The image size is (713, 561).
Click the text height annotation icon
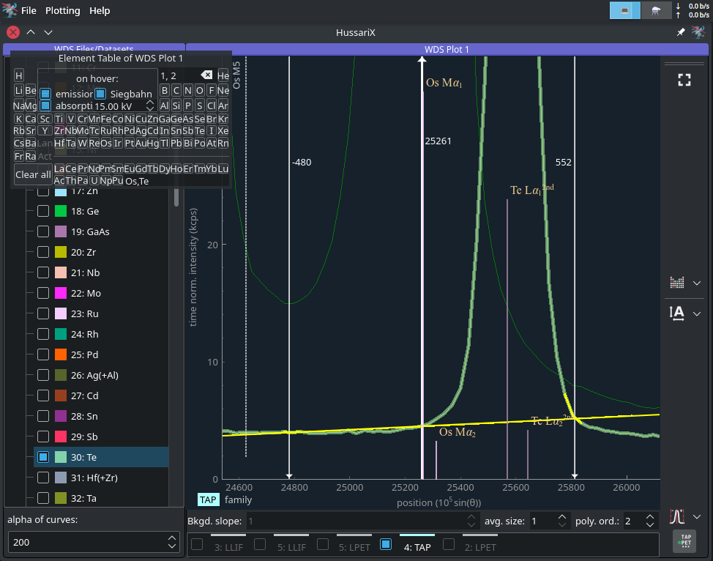click(677, 313)
